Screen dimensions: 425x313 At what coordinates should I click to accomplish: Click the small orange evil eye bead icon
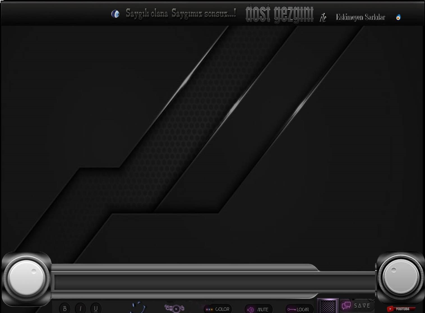pos(398,17)
